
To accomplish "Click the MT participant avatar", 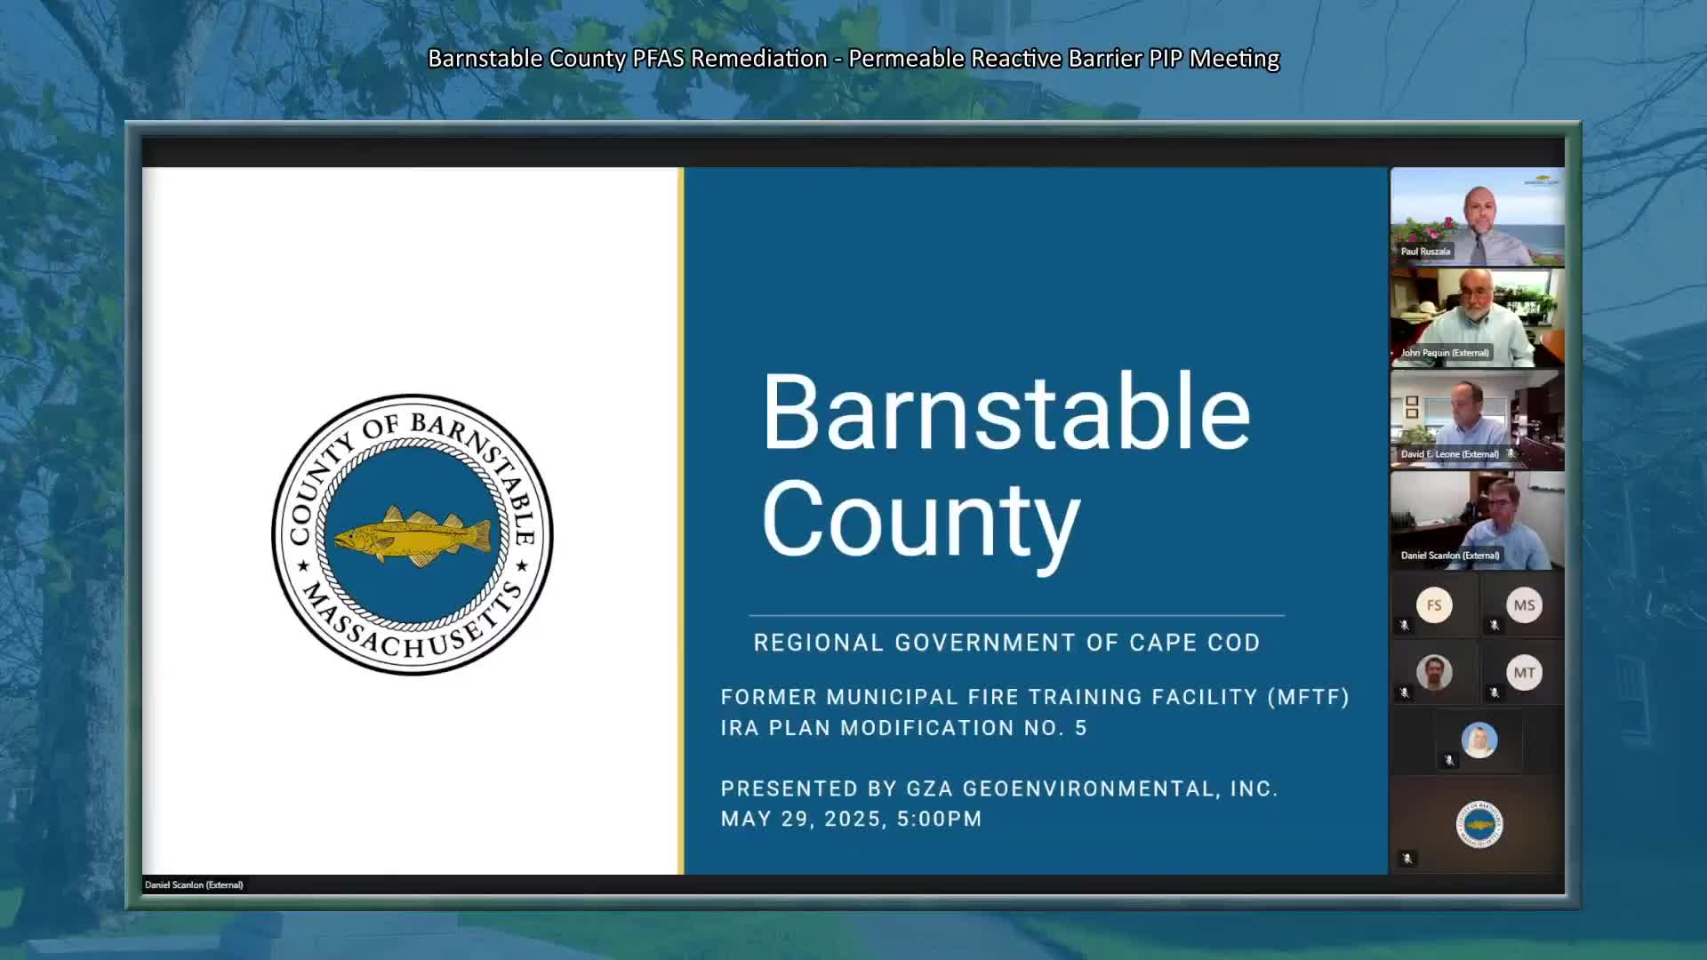I will coord(1524,673).
